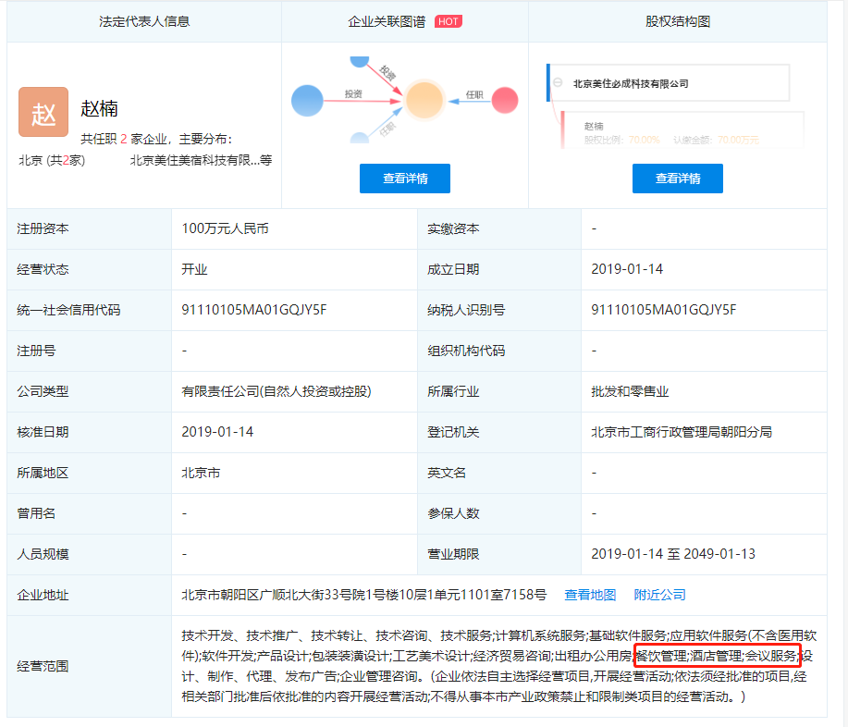Open 查看地图 link for company address
Screen dimensions: 848x727
(x=590, y=595)
